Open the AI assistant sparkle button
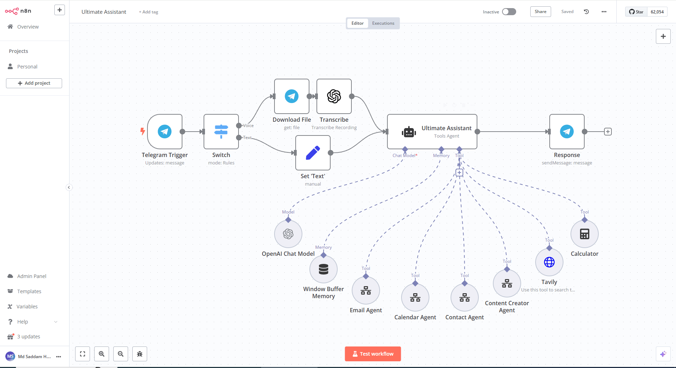676x368 pixels. [663, 354]
